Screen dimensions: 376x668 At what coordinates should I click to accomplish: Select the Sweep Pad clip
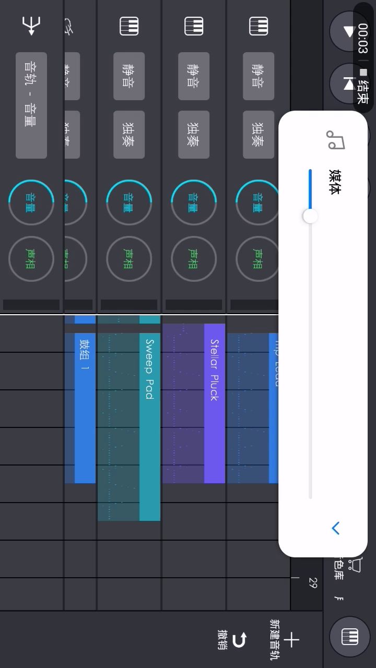click(129, 427)
